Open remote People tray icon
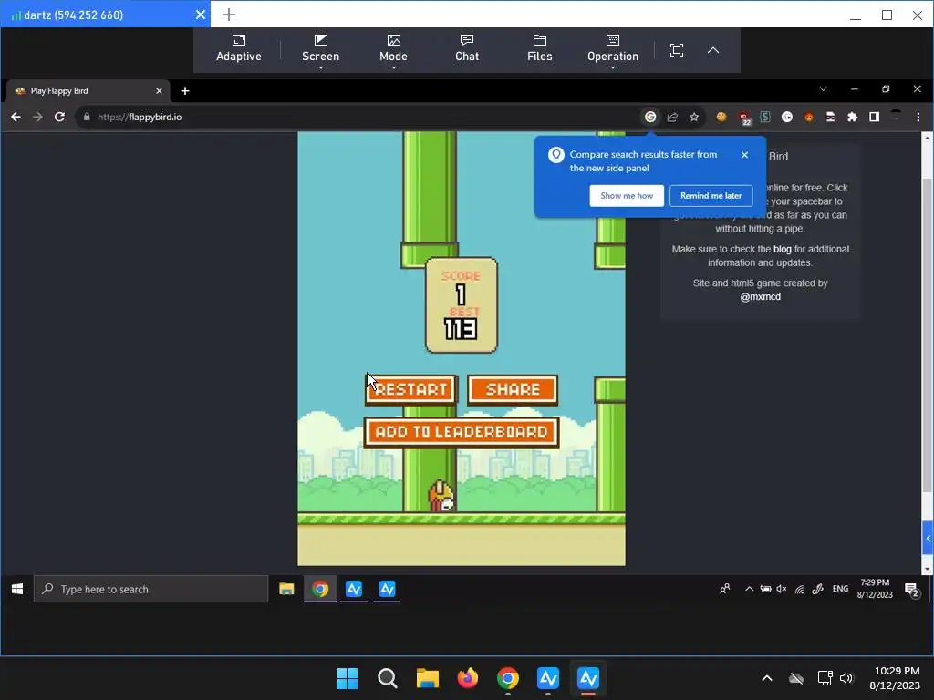Viewport: 934px width, 700px height. pyautogui.click(x=724, y=590)
